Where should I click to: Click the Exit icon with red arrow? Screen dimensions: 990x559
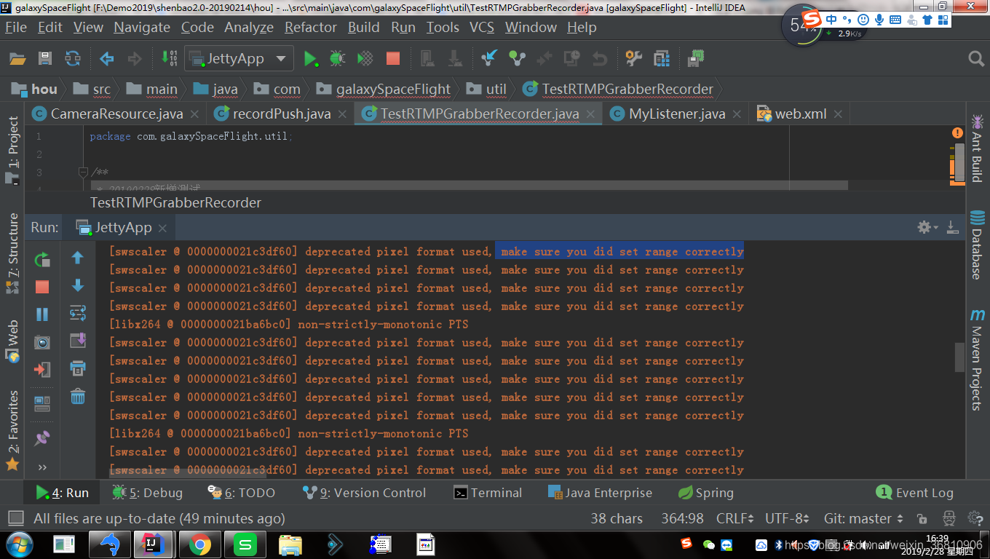tap(42, 370)
